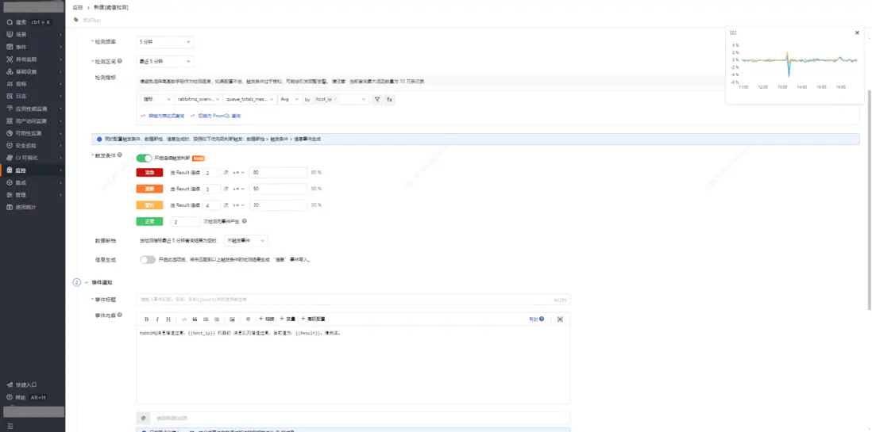Collapse the 事件通知 section
Image resolution: width=872 pixels, height=432 pixels.
(87, 283)
